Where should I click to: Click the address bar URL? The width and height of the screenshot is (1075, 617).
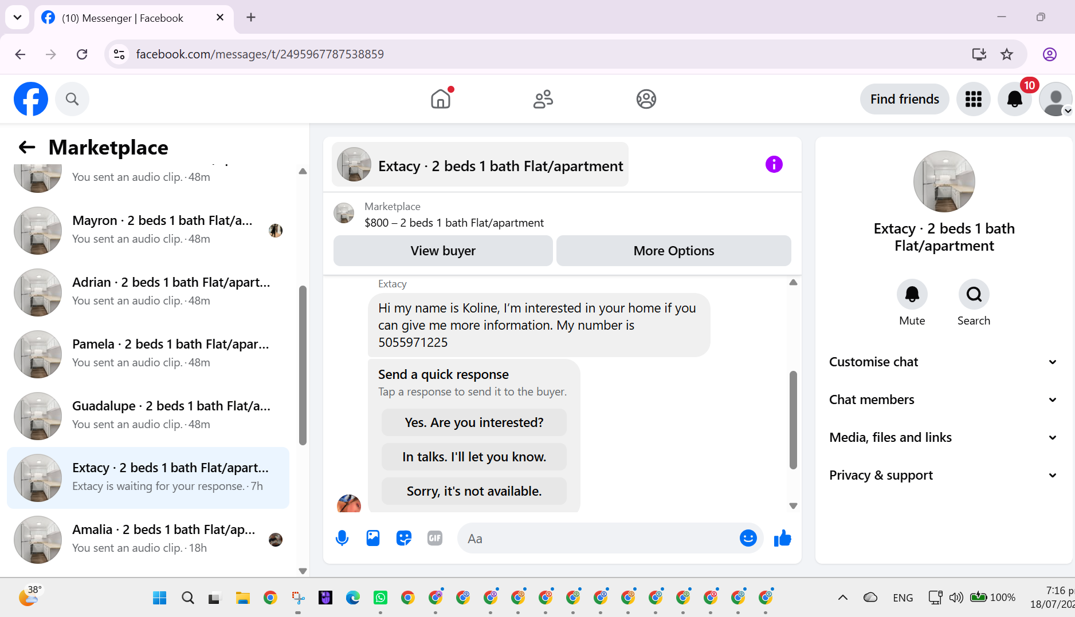[260, 54]
